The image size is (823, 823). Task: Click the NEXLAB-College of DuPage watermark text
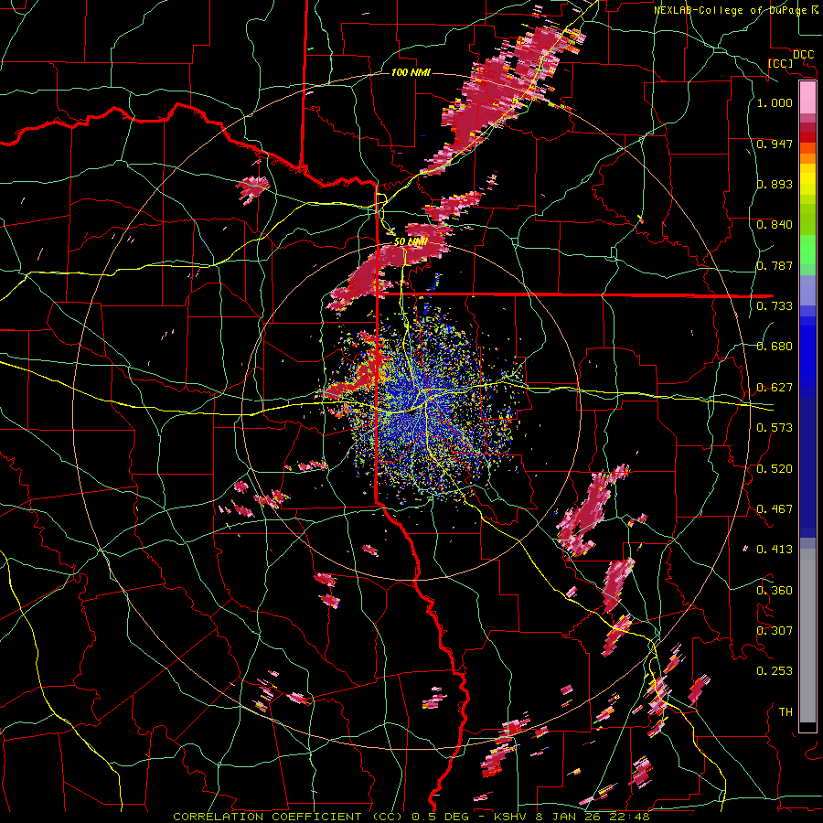(x=735, y=10)
